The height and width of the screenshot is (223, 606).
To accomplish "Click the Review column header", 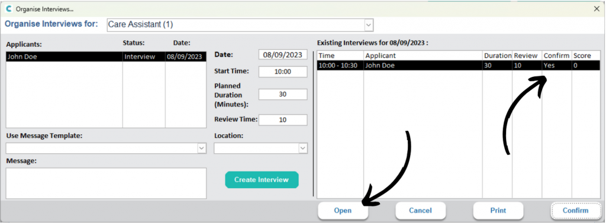I will [527, 56].
